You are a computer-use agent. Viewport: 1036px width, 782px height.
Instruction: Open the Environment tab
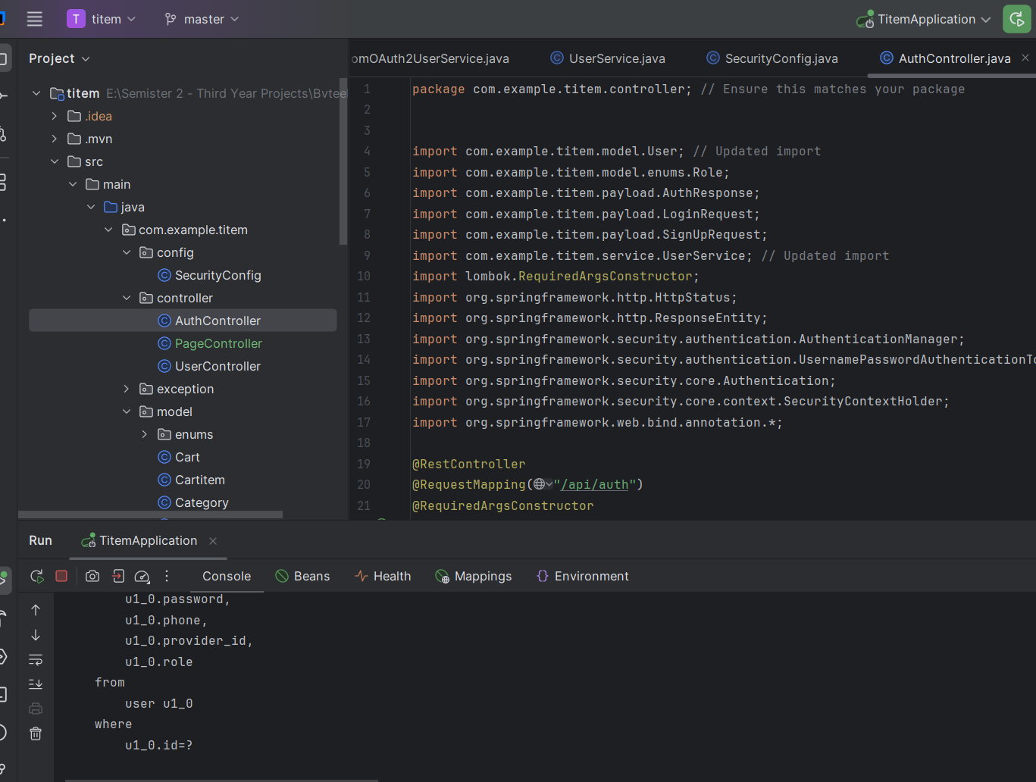coord(583,577)
